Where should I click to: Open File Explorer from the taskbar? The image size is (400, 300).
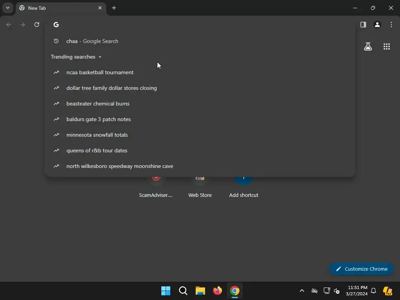[200, 291]
